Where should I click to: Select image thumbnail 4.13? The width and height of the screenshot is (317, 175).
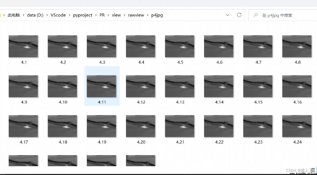tap(180, 86)
